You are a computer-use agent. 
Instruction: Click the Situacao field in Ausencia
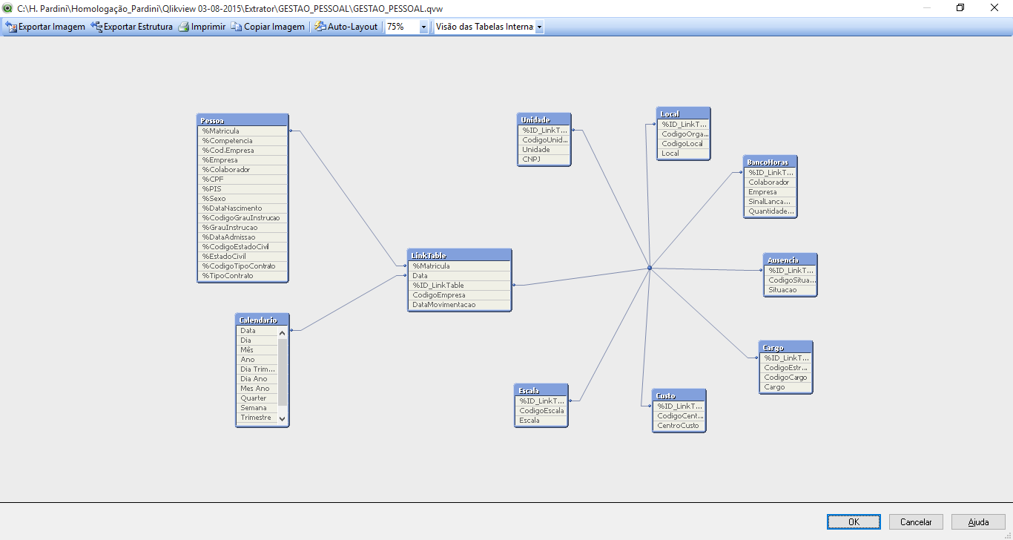tap(790, 289)
